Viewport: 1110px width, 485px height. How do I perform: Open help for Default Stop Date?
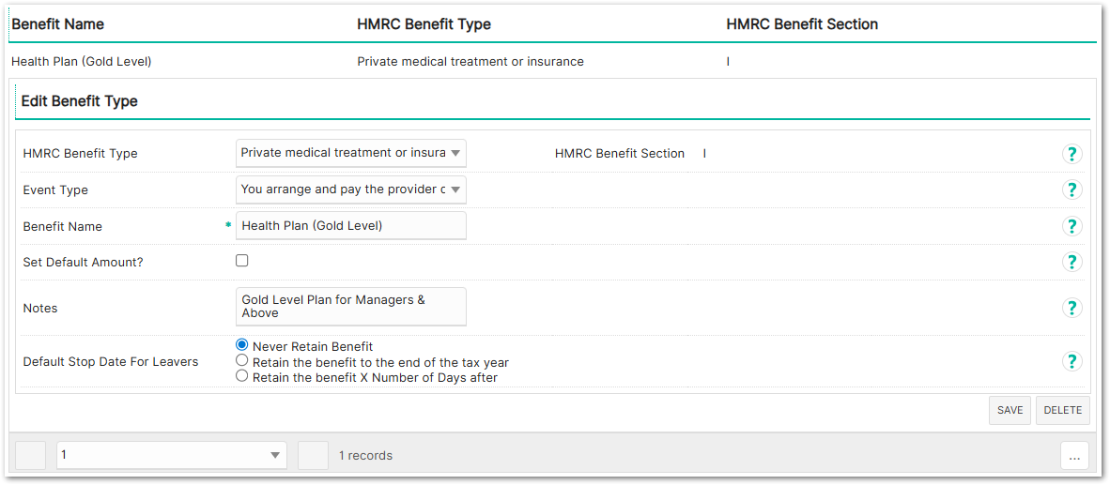[1071, 361]
